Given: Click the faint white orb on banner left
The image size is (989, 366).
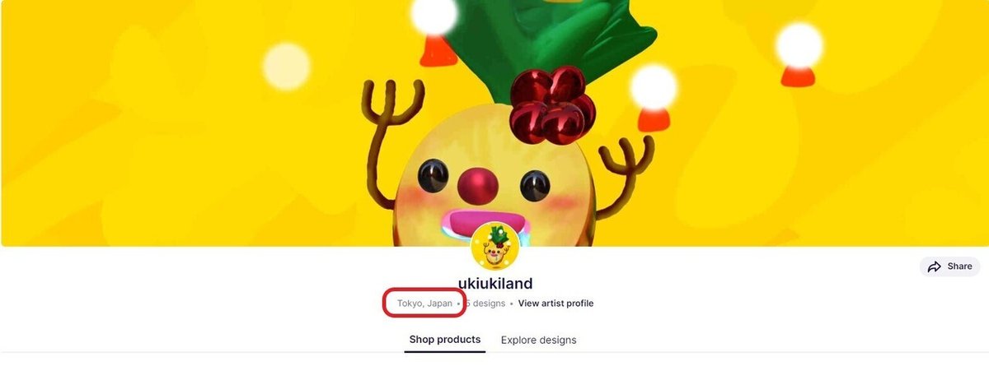Looking at the screenshot, I should 286,67.
